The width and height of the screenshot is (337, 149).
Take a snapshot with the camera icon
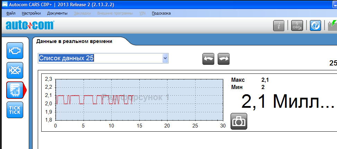[239, 121]
